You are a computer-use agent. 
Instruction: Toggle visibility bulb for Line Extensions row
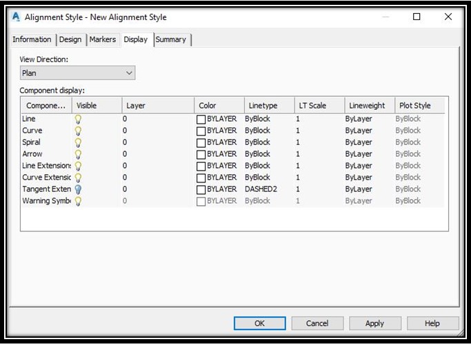(x=78, y=166)
